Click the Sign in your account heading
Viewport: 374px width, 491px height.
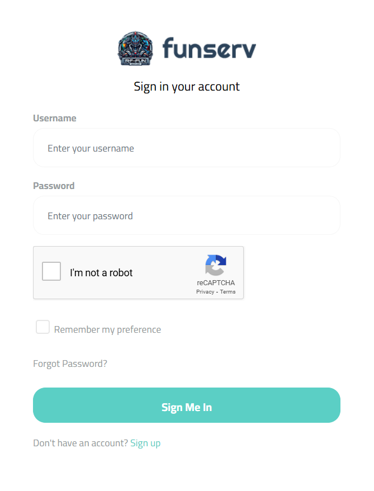(x=187, y=87)
